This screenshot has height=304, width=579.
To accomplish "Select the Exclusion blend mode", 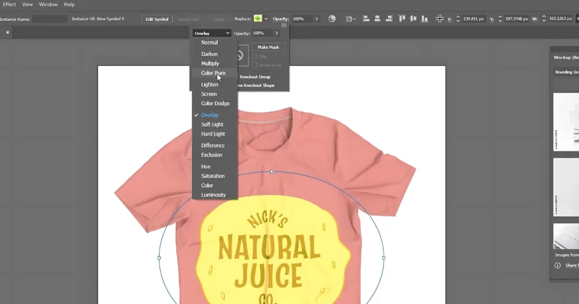I will (x=214, y=155).
